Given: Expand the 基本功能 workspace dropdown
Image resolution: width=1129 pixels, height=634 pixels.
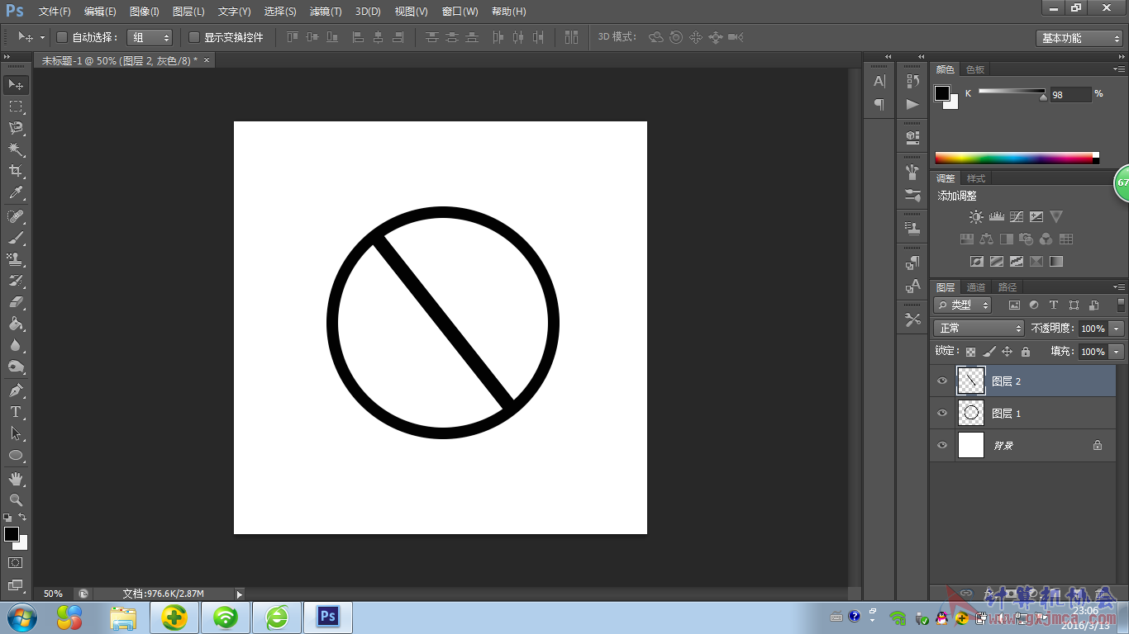Looking at the screenshot, I should pos(1079,38).
